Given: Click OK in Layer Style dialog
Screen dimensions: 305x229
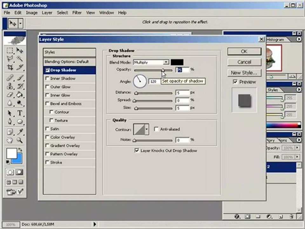Looking at the screenshot, I should pos(244,52).
